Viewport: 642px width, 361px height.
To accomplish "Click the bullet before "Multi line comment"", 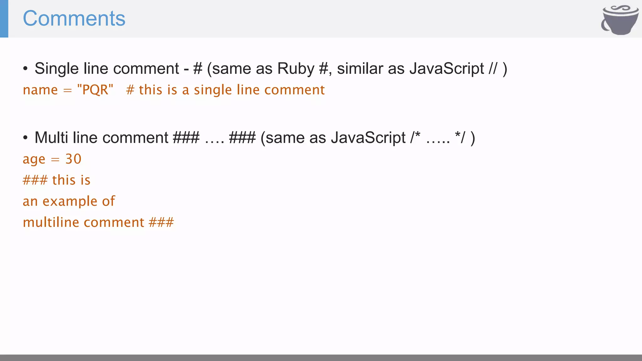I will (x=25, y=138).
